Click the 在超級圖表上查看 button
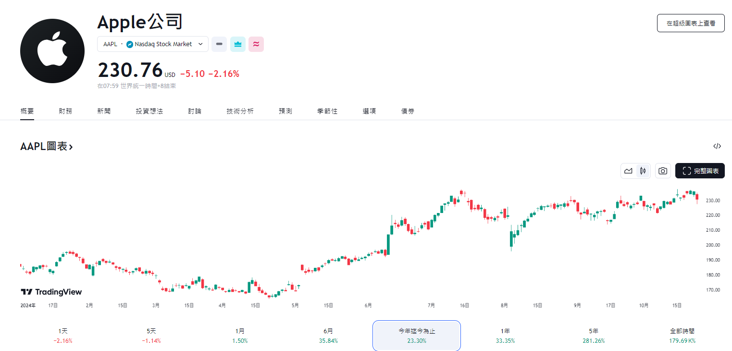732x351 pixels. point(691,23)
